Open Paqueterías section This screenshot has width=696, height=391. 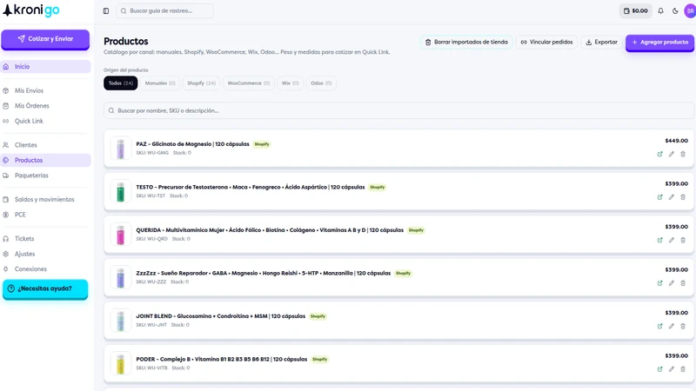45,176
